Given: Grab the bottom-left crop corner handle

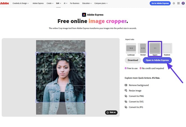Looking at the screenshot, I should pos(37,101).
